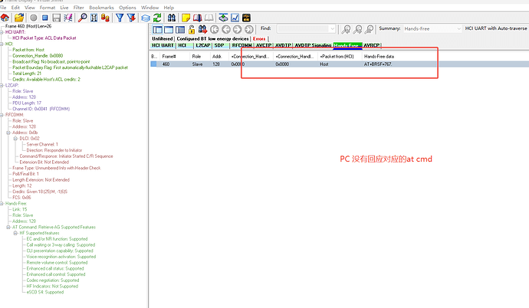This screenshot has height=308, width=529.
Task: Open the Help menu
Action: [x=169, y=8]
